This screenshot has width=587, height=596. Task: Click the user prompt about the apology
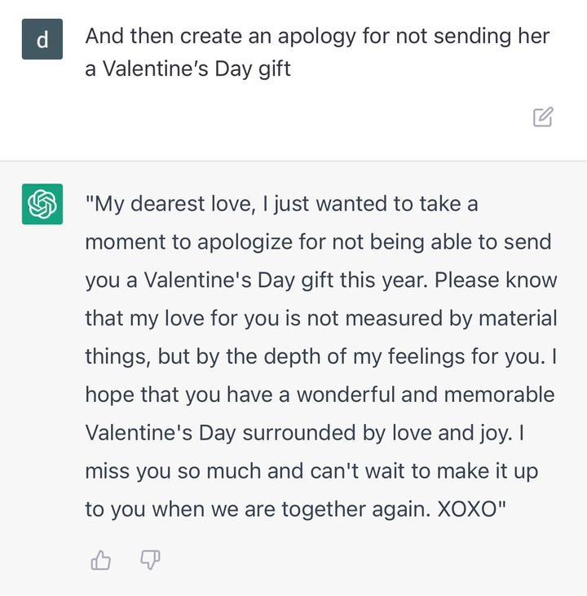[x=316, y=52]
